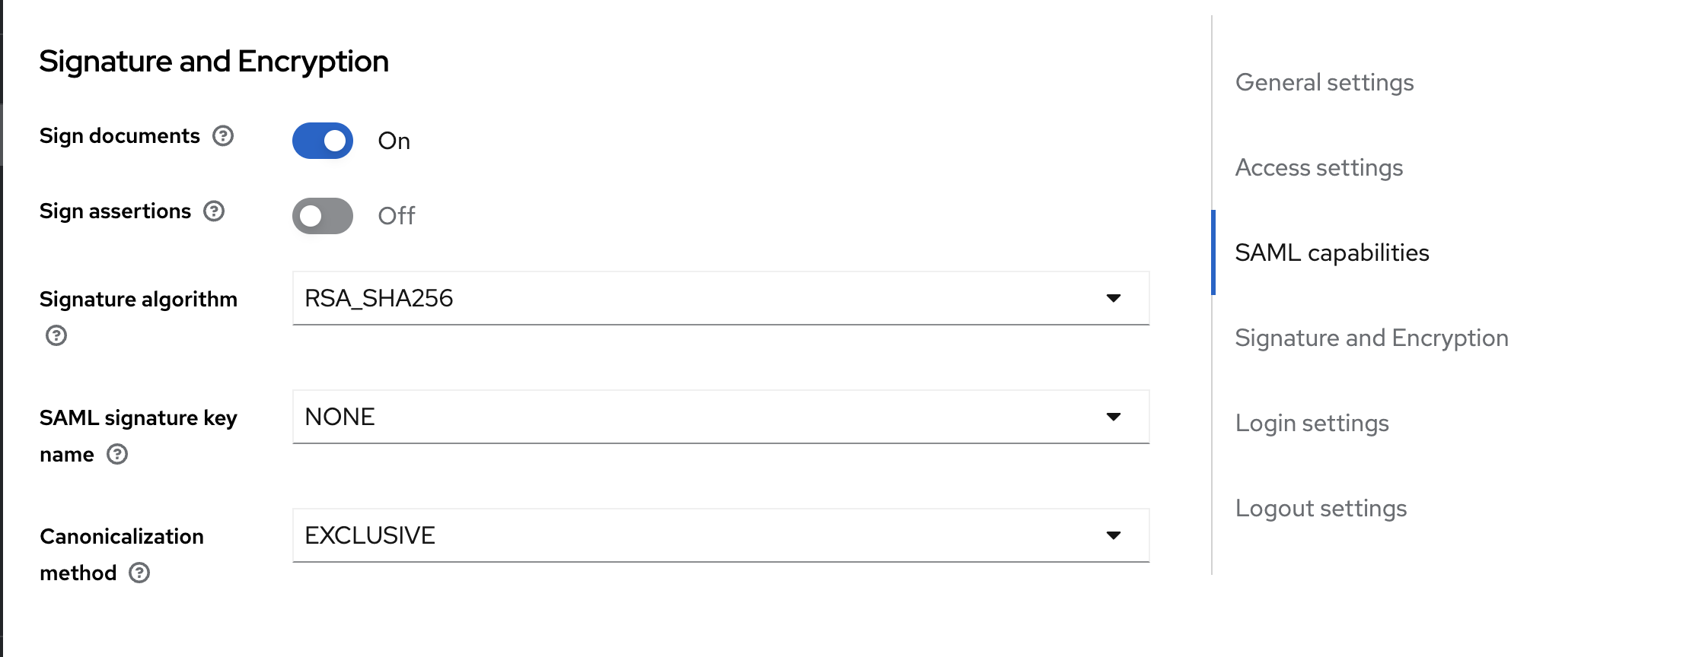Show help for Canonicalization method

point(139,573)
